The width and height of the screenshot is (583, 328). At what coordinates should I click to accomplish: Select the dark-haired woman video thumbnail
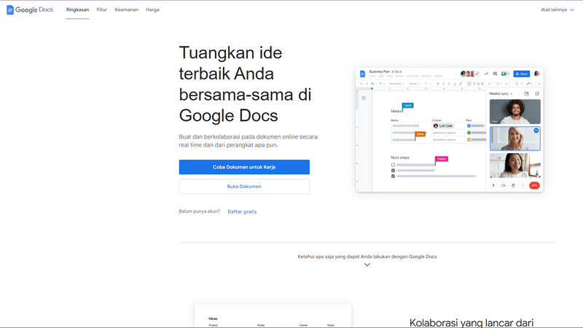tap(515, 165)
